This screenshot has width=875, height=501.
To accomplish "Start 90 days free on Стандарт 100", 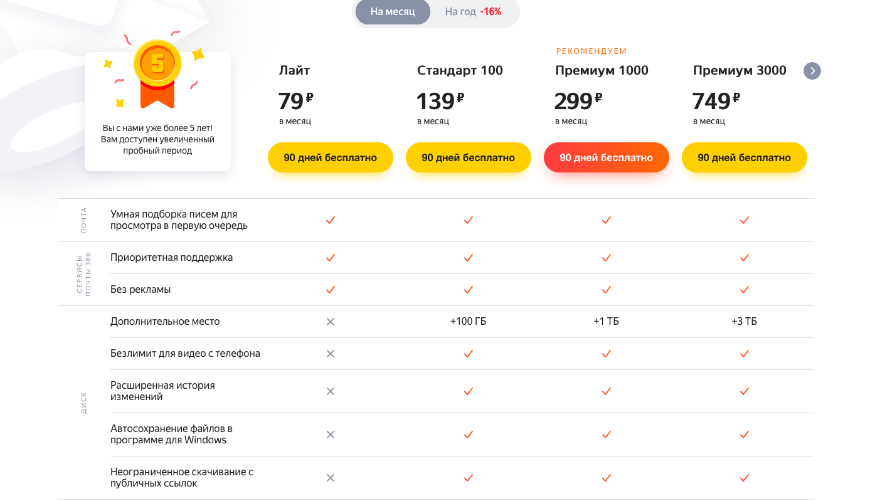I will coord(468,158).
